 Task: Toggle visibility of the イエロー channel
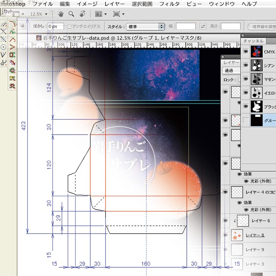point(245,93)
